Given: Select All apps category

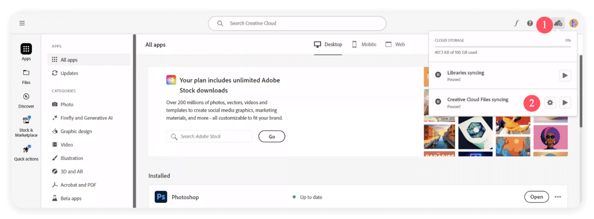Looking at the screenshot, I should (x=89, y=60).
